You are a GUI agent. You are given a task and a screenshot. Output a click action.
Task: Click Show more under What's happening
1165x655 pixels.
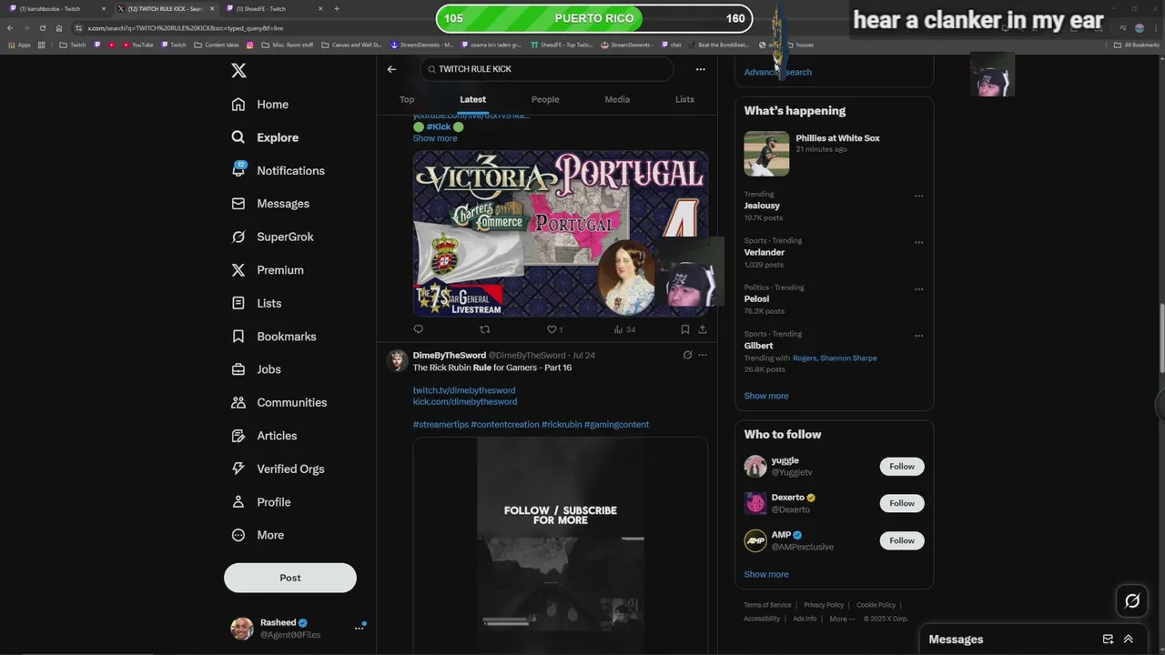(x=766, y=396)
